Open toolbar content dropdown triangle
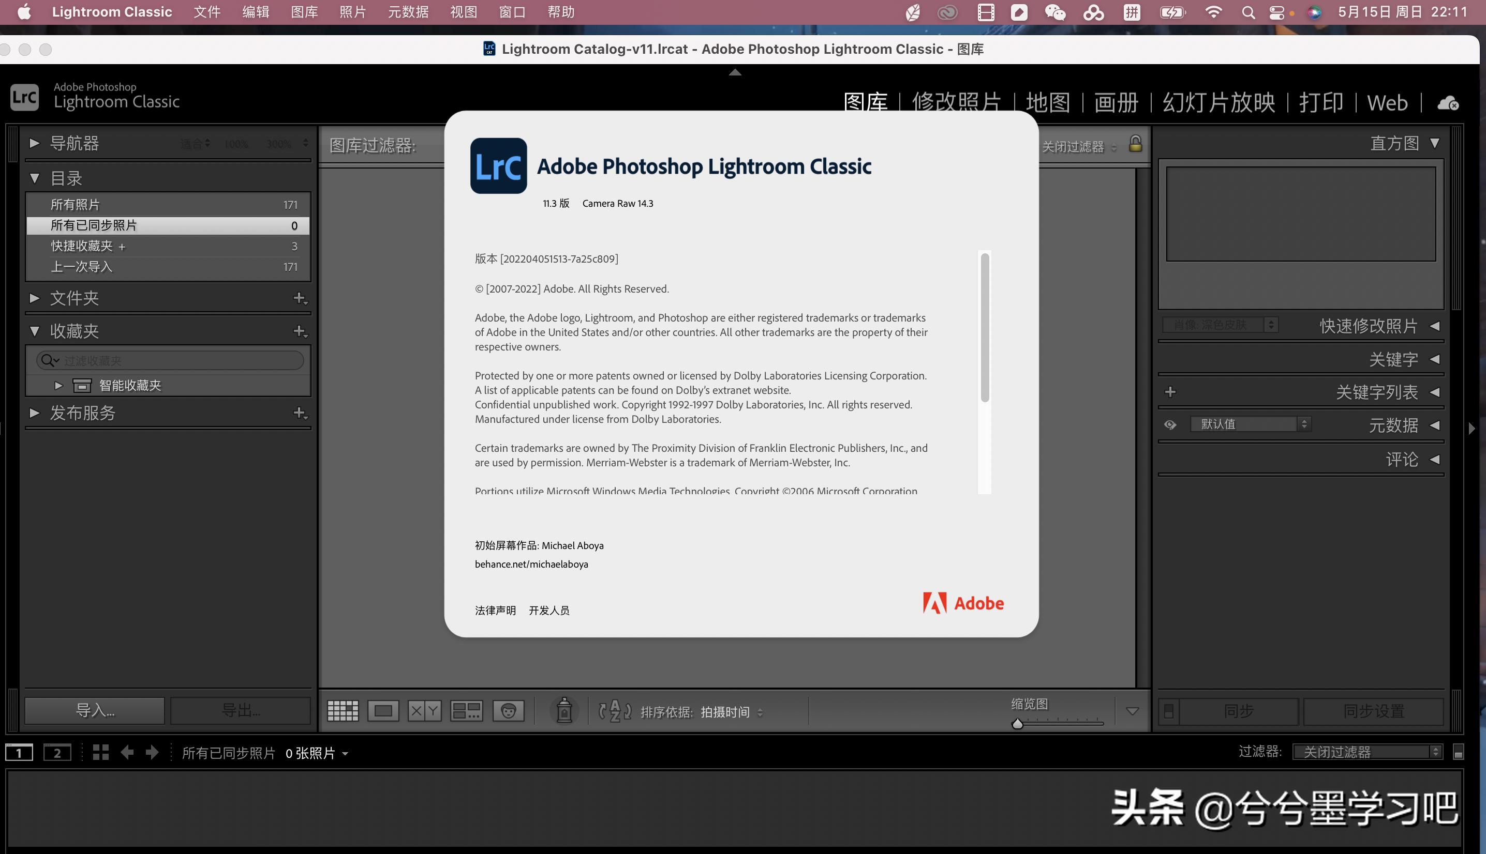Image resolution: width=1486 pixels, height=854 pixels. 1133,711
